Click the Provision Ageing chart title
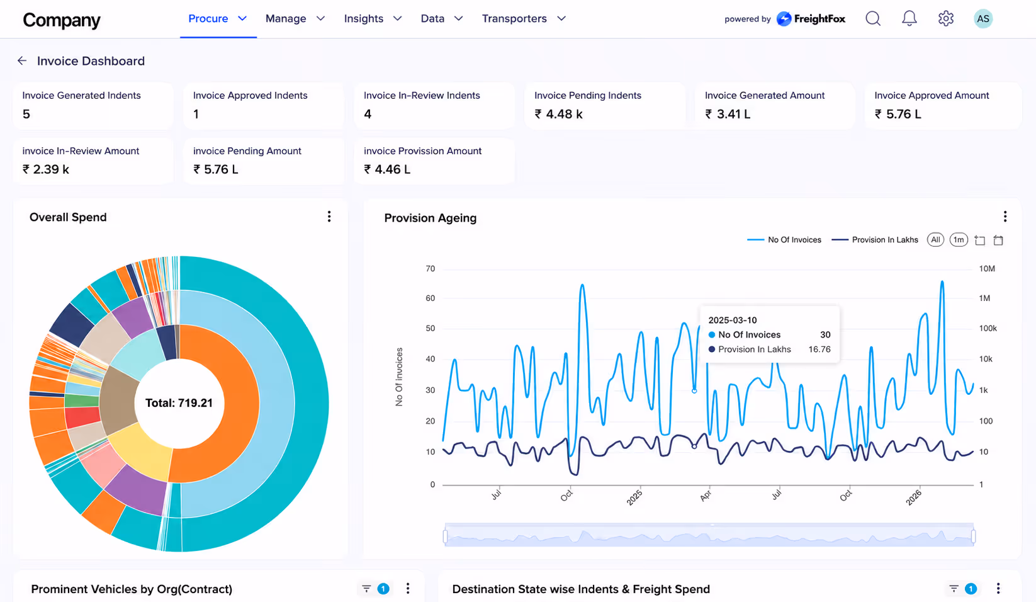The image size is (1036, 602). pos(431,218)
